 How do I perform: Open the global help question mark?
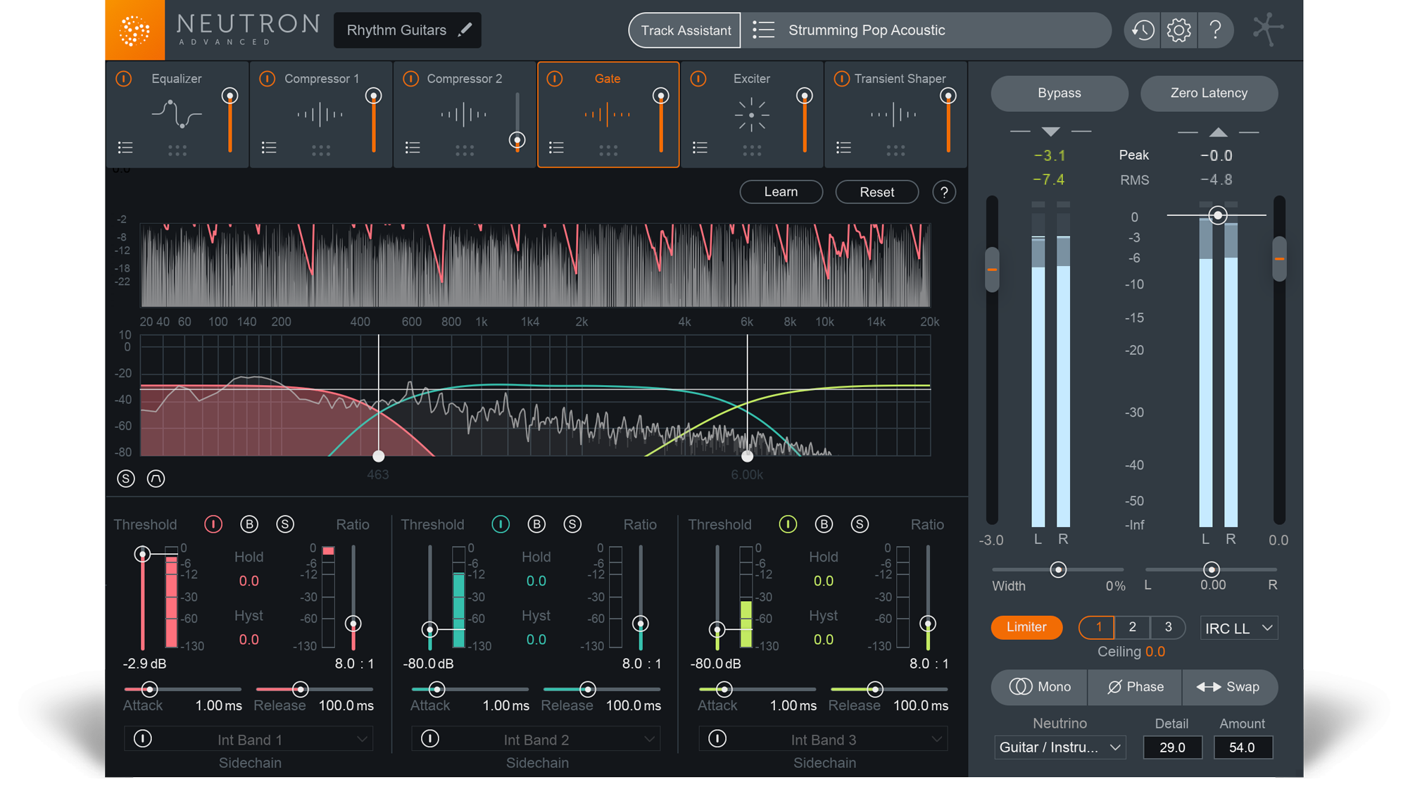(x=1215, y=30)
